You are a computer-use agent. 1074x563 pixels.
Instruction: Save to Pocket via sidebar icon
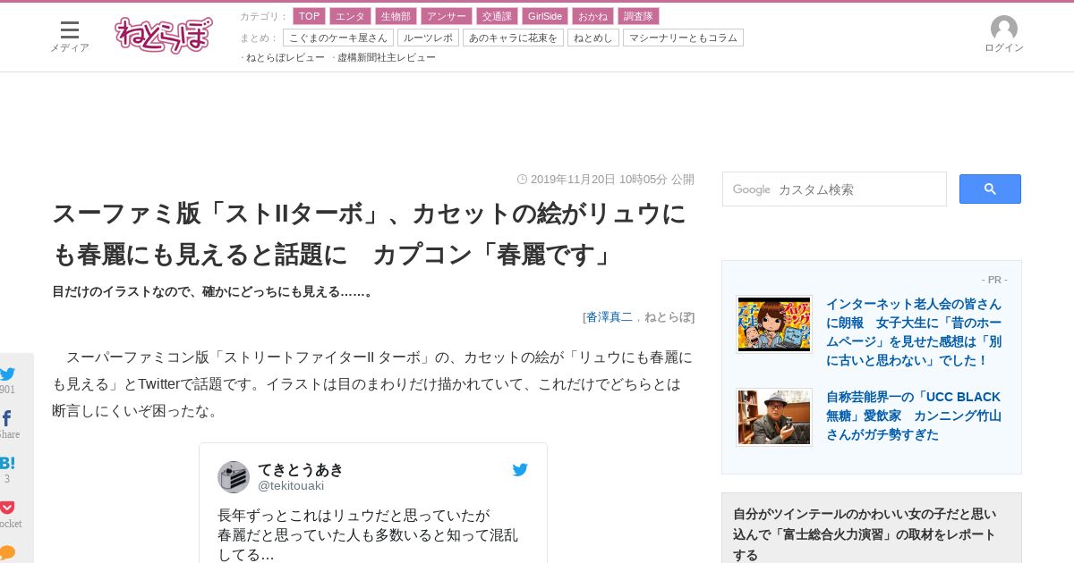(x=7, y=508)
